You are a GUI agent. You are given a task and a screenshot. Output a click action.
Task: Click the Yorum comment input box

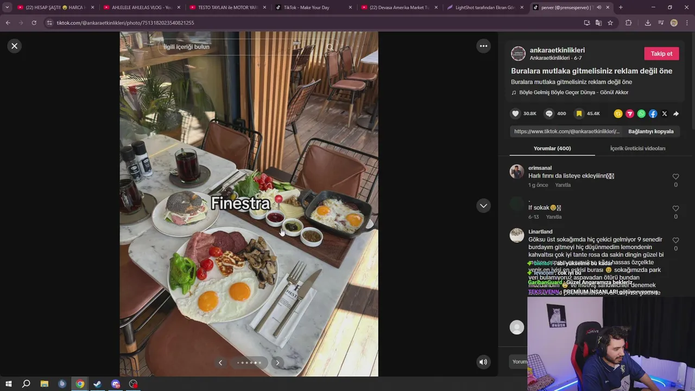(x=520, y=362)
